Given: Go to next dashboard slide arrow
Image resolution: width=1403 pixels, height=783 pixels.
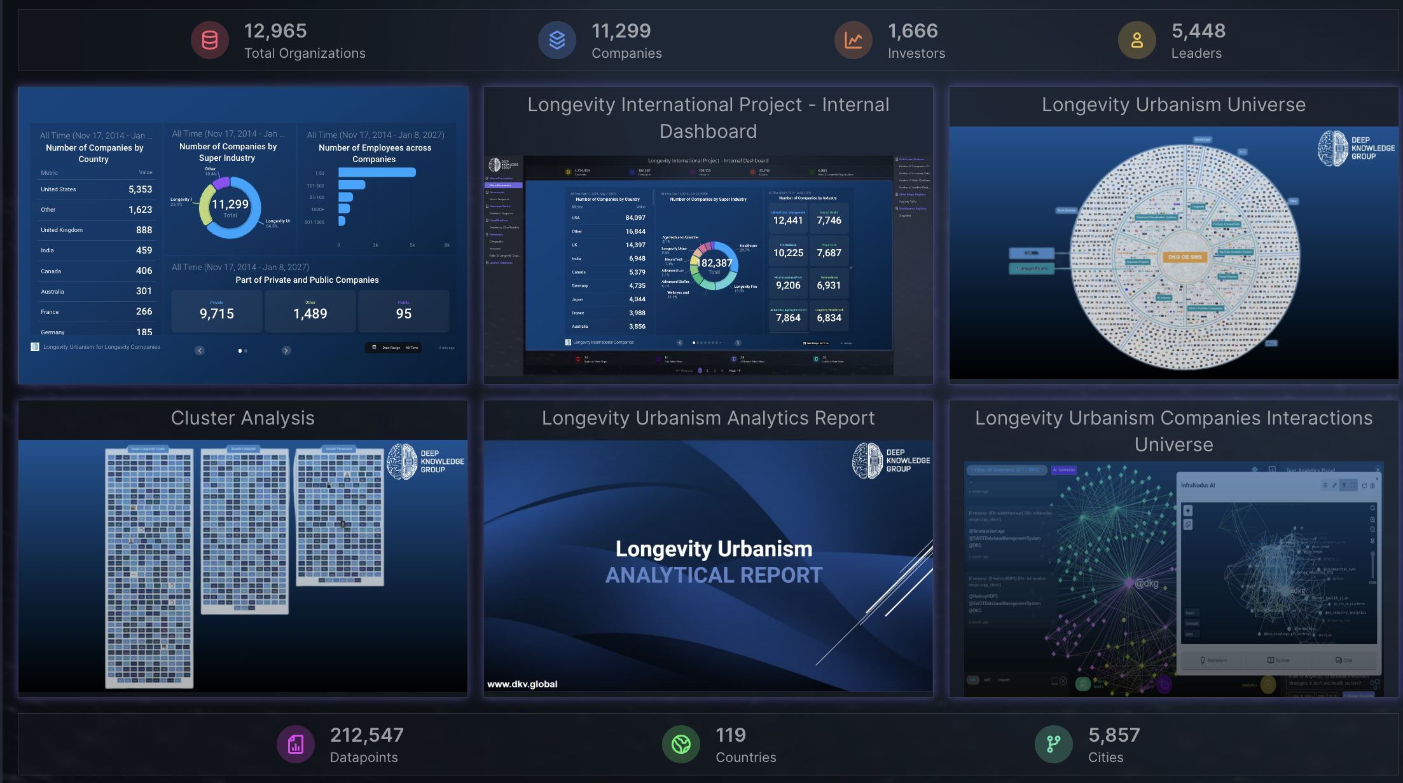Looking at the screenshot, I should tap(286, 351).
